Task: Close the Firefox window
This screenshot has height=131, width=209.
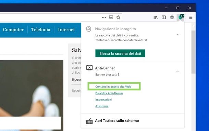Action: [x=190, y=8]
